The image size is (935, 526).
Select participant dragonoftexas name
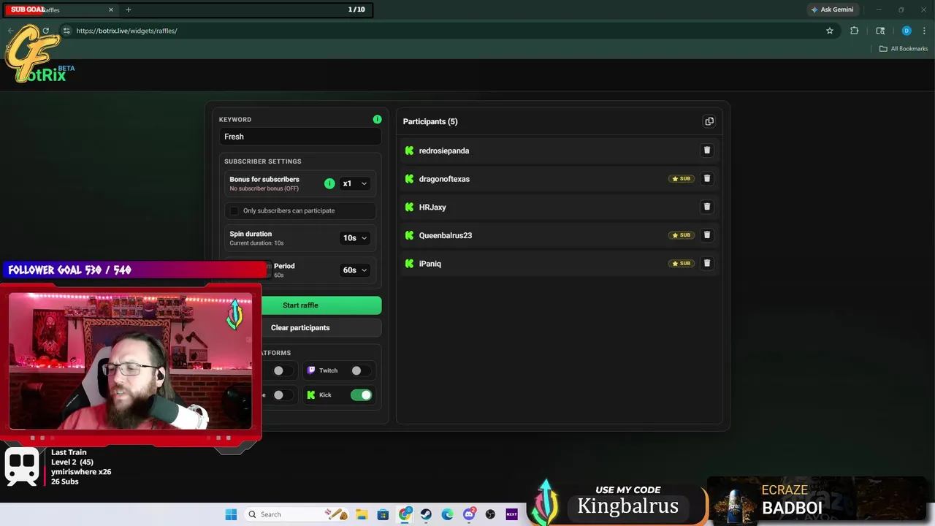tap(444, 179)
